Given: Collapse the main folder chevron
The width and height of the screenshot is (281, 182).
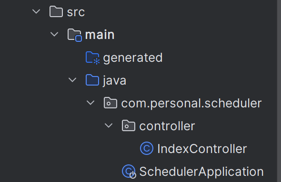Looking at the screenshot, I should pos(54,34).
